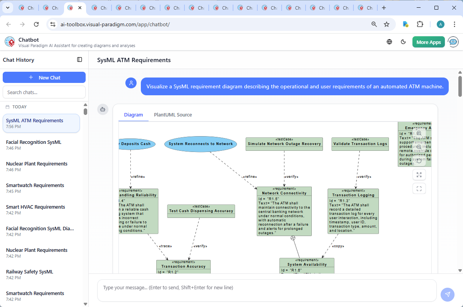Open the More Apps button
This screenshot has height=307, width=463.
pyautogui.click(x=428, y=42)
